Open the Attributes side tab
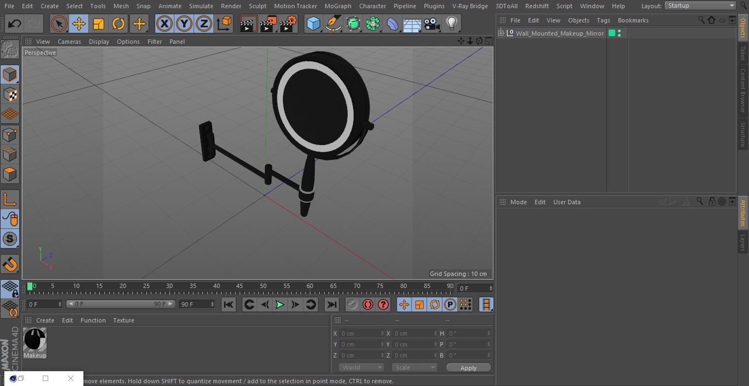Screen dimensions: 749x386 point(743,213)
